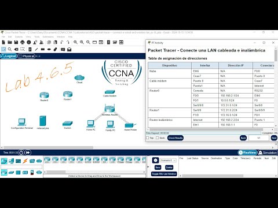Select the Home PC device
The height and width of the screenshot is (208, 278).
(90, 124)
